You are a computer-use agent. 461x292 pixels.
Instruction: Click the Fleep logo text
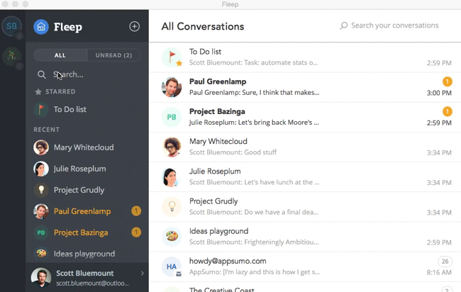pyautogui.click(x=68, y=27)
